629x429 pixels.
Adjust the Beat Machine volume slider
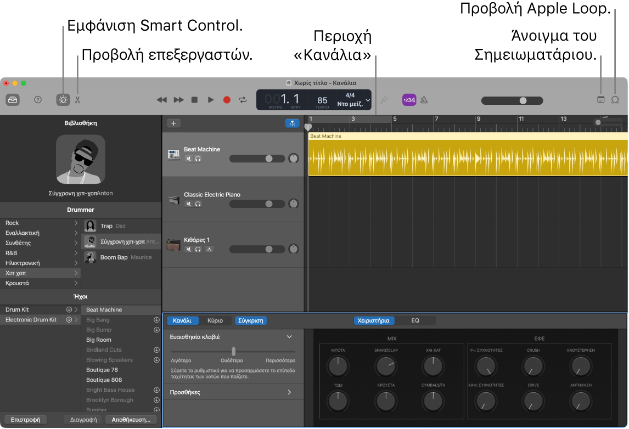point(269,159)
